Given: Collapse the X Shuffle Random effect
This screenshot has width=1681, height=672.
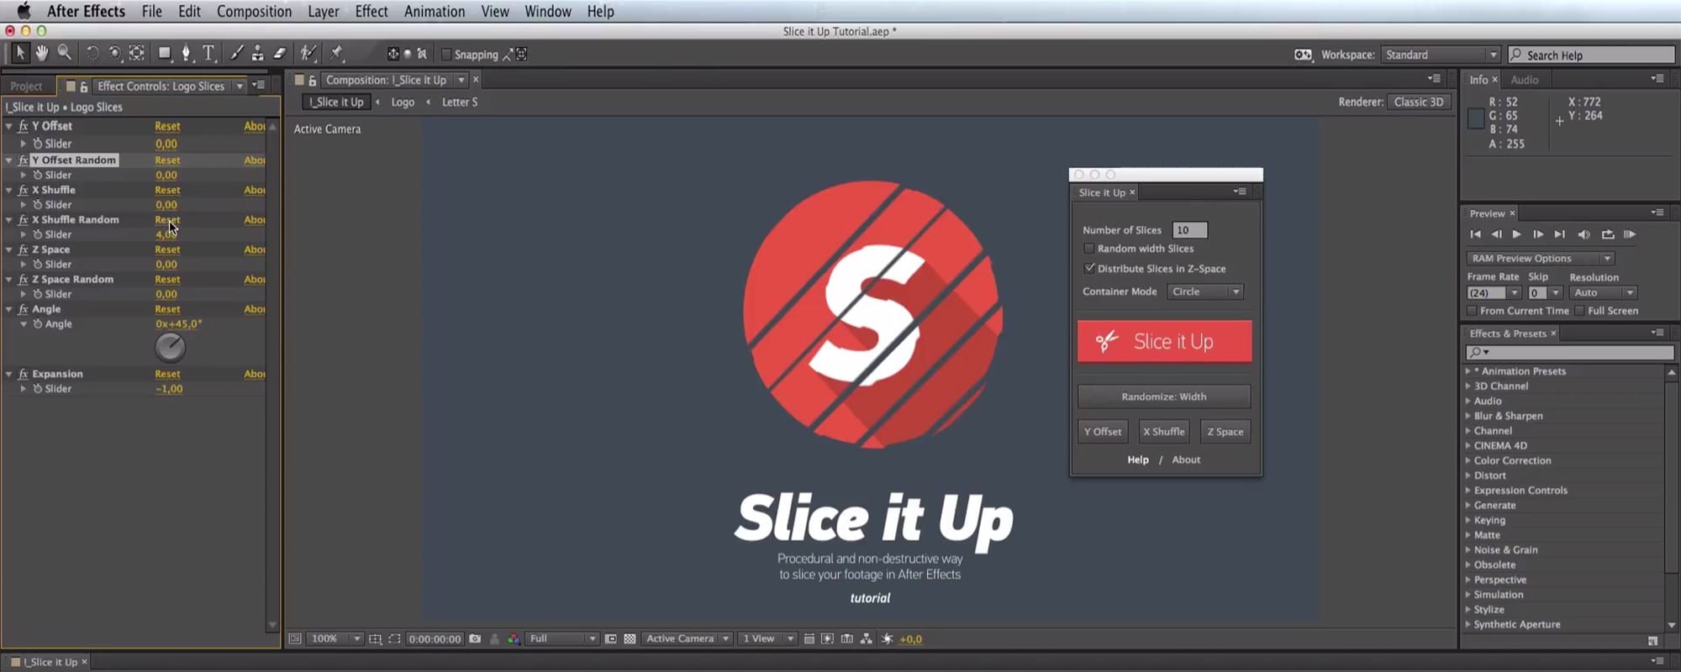Looking at the screenshot, I should (x=9, y=220).
